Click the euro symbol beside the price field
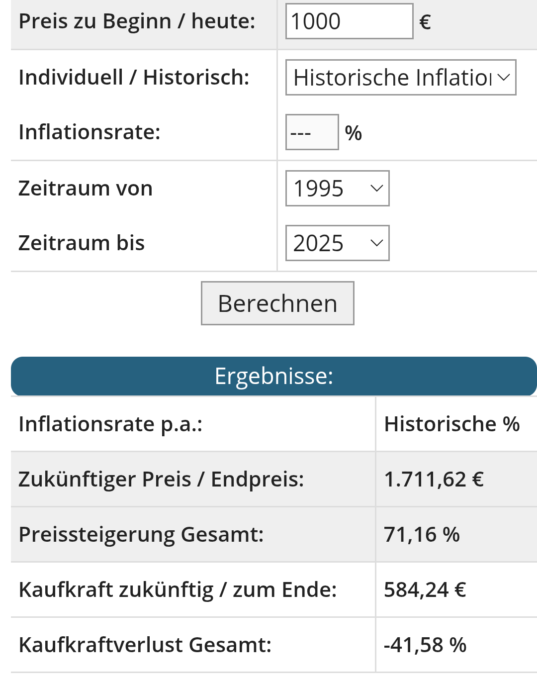The image size is (537, 683). [425, 22]
